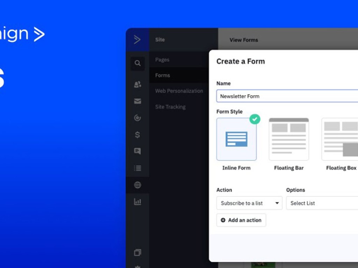The image size is (358, 268).
Task: Click the Create a Form title
Action: click(x=241, y=61)
